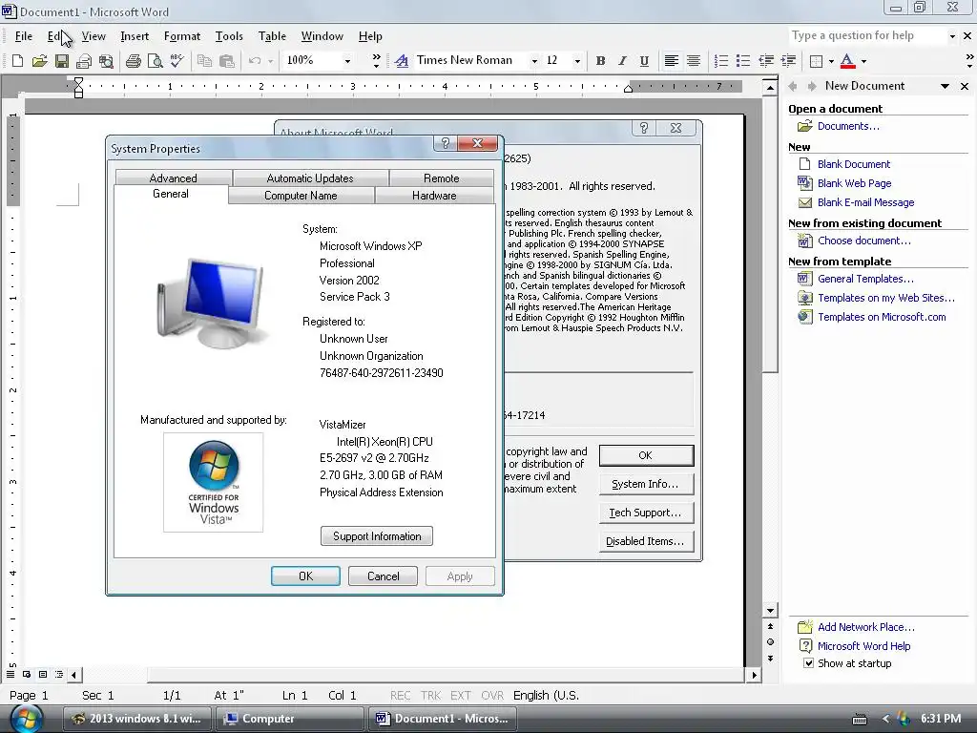The image size is (977, 733).
Task: Open the font size 12 dropdown
Action: 577,60
